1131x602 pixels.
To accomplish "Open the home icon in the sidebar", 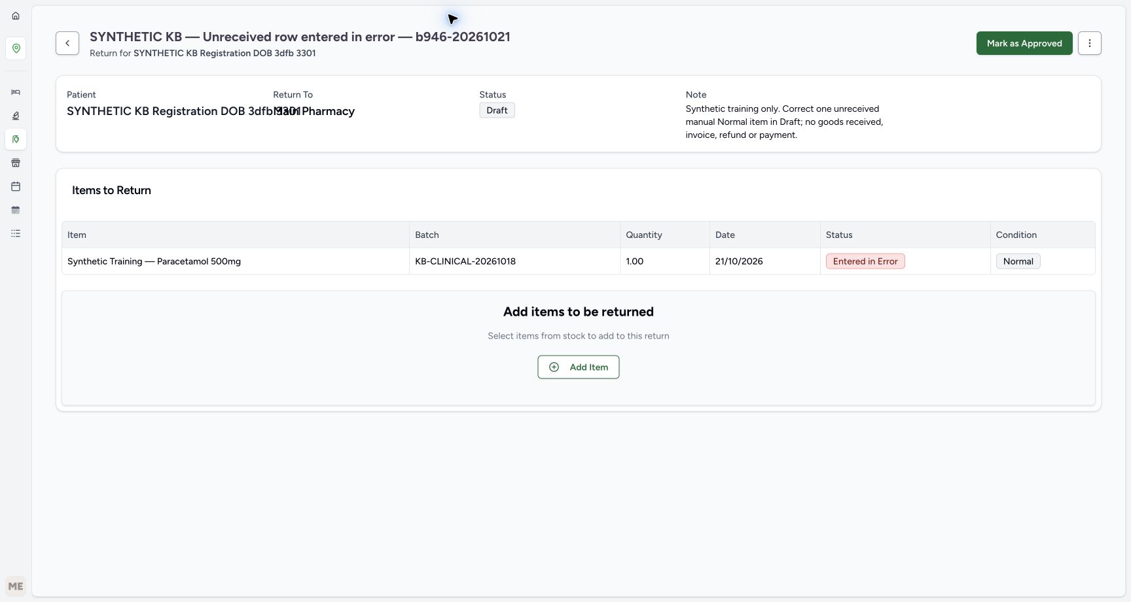I will point(16,16).
